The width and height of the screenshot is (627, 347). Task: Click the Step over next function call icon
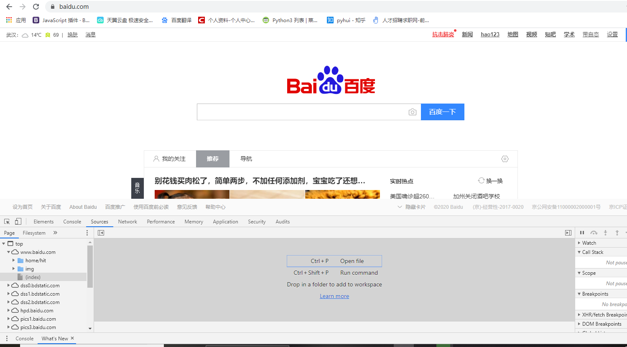(594, 233)
